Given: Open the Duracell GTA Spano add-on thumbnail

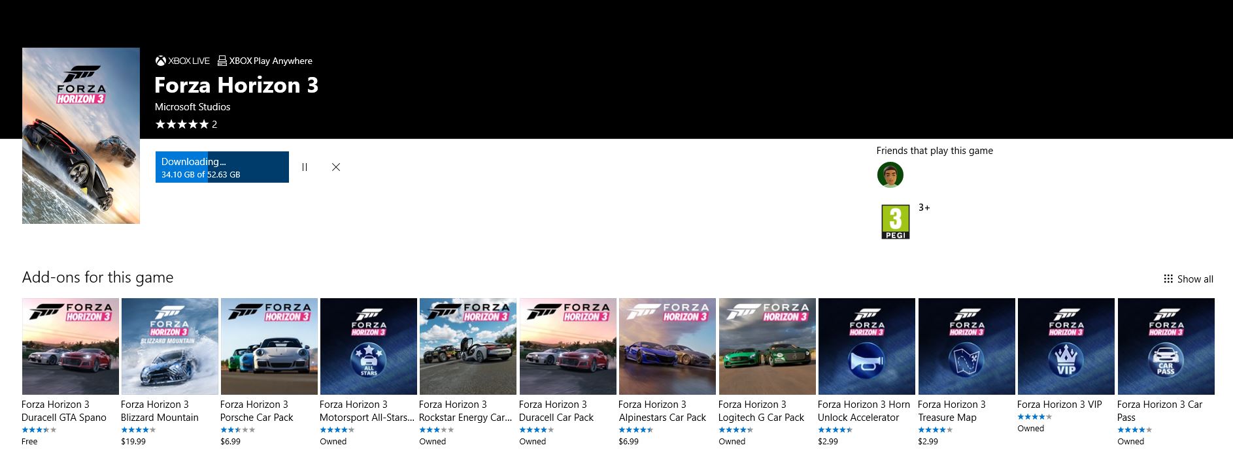Looking at the screenshot, I should coord(71,346).
